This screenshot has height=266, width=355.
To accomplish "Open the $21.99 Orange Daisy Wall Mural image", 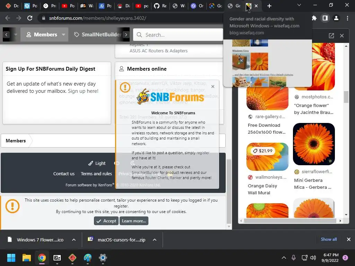I will point(267,157).
